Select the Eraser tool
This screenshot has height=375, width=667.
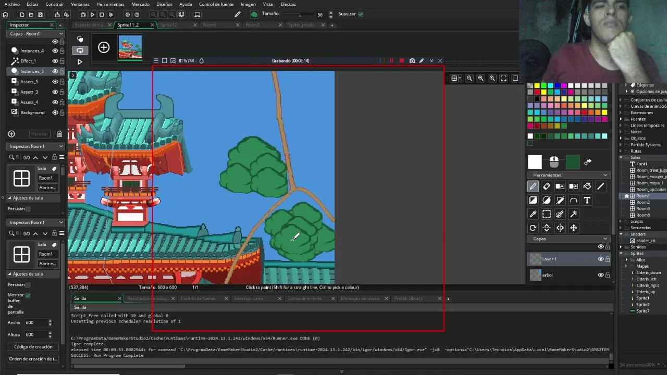coord(547,186)
